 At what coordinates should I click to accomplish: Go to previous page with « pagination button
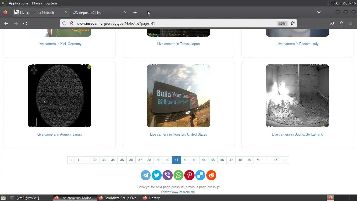(71, 160)
